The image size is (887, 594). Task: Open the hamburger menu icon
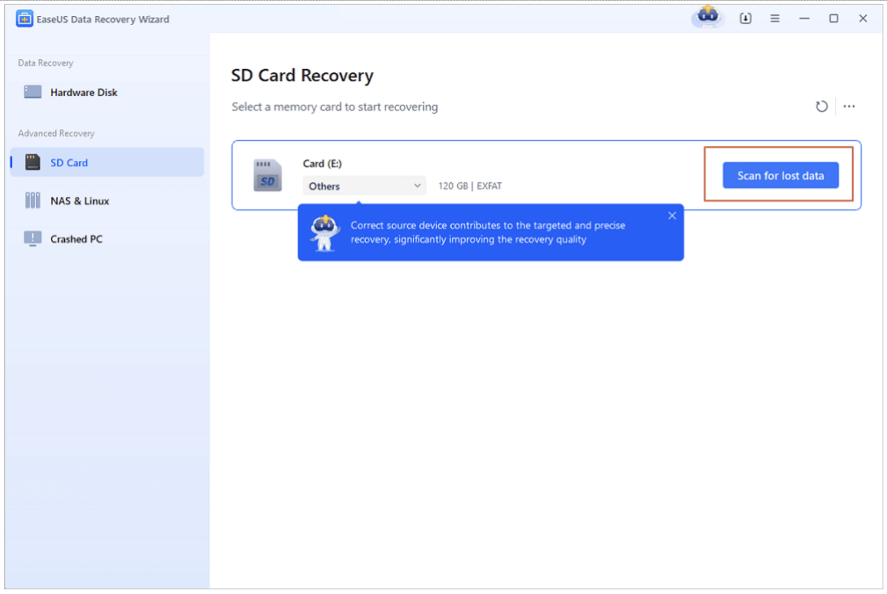click(x=775, y=18)
